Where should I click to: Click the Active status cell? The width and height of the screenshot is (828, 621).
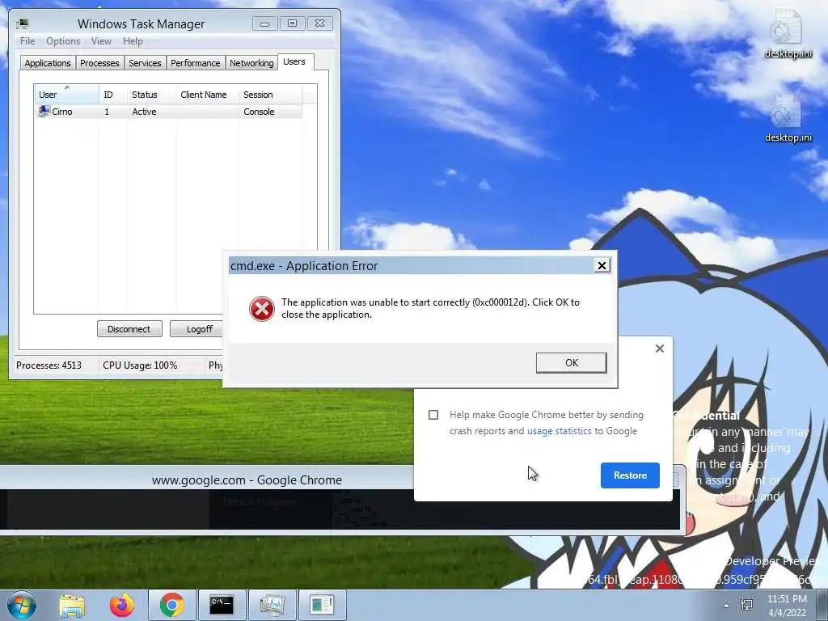coord(144,112)
